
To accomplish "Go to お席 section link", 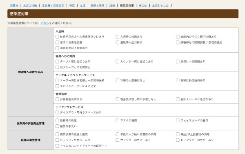I will (x=82, y=5).
